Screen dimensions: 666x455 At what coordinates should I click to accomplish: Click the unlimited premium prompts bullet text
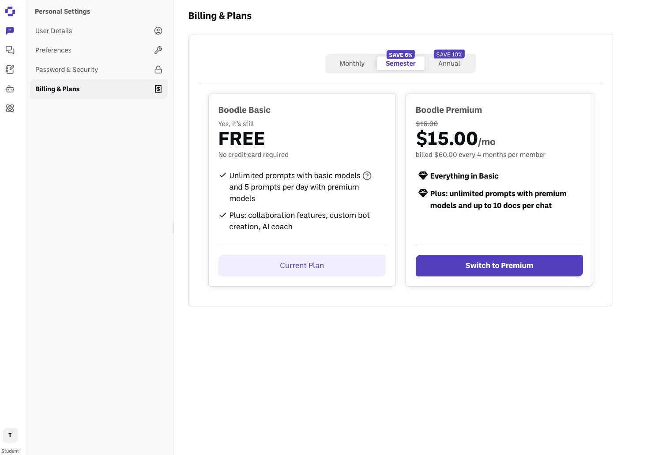pyautogui.click(x=498, y=199)
